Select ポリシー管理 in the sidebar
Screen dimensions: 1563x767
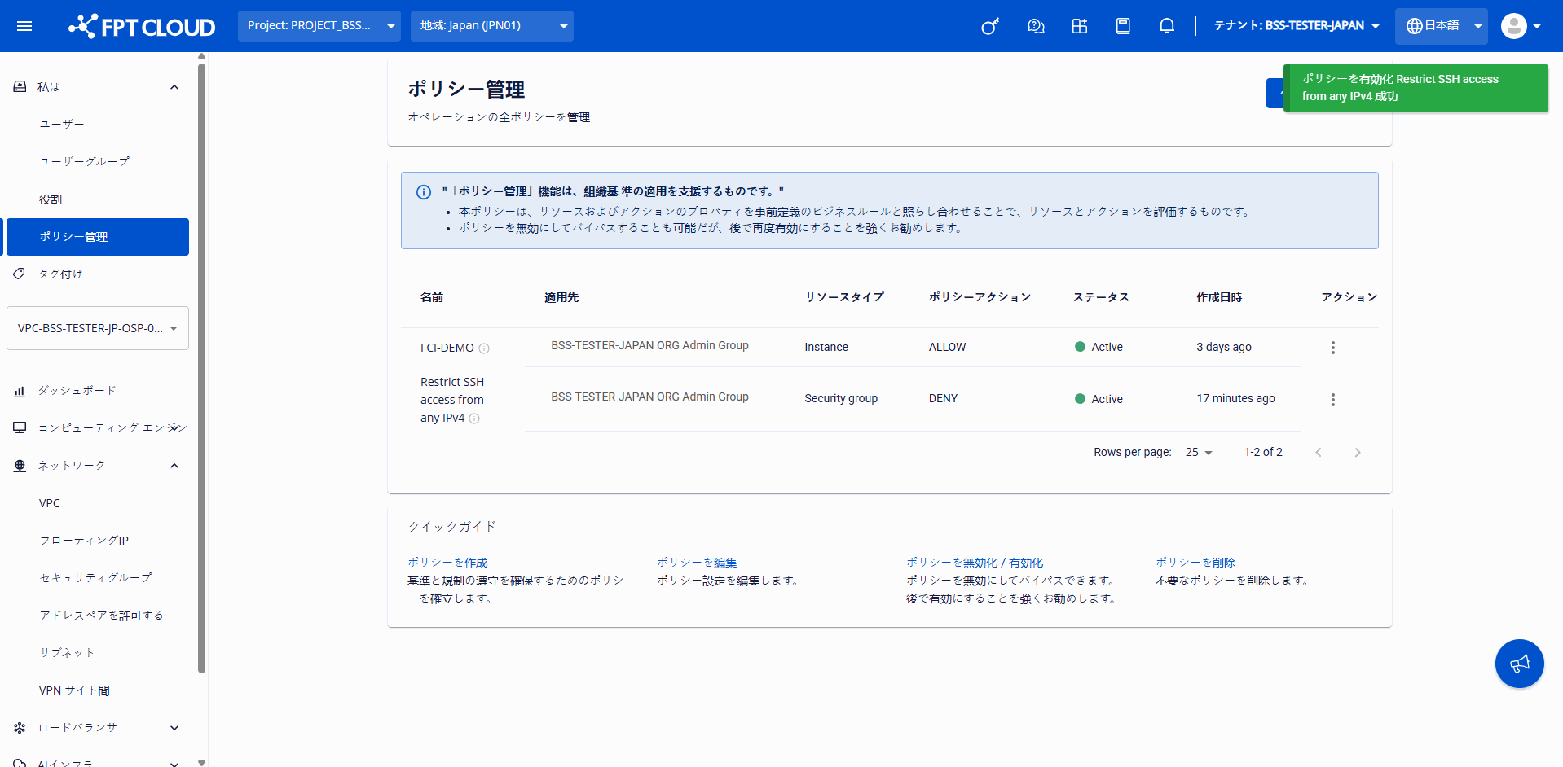click(98, 237)
